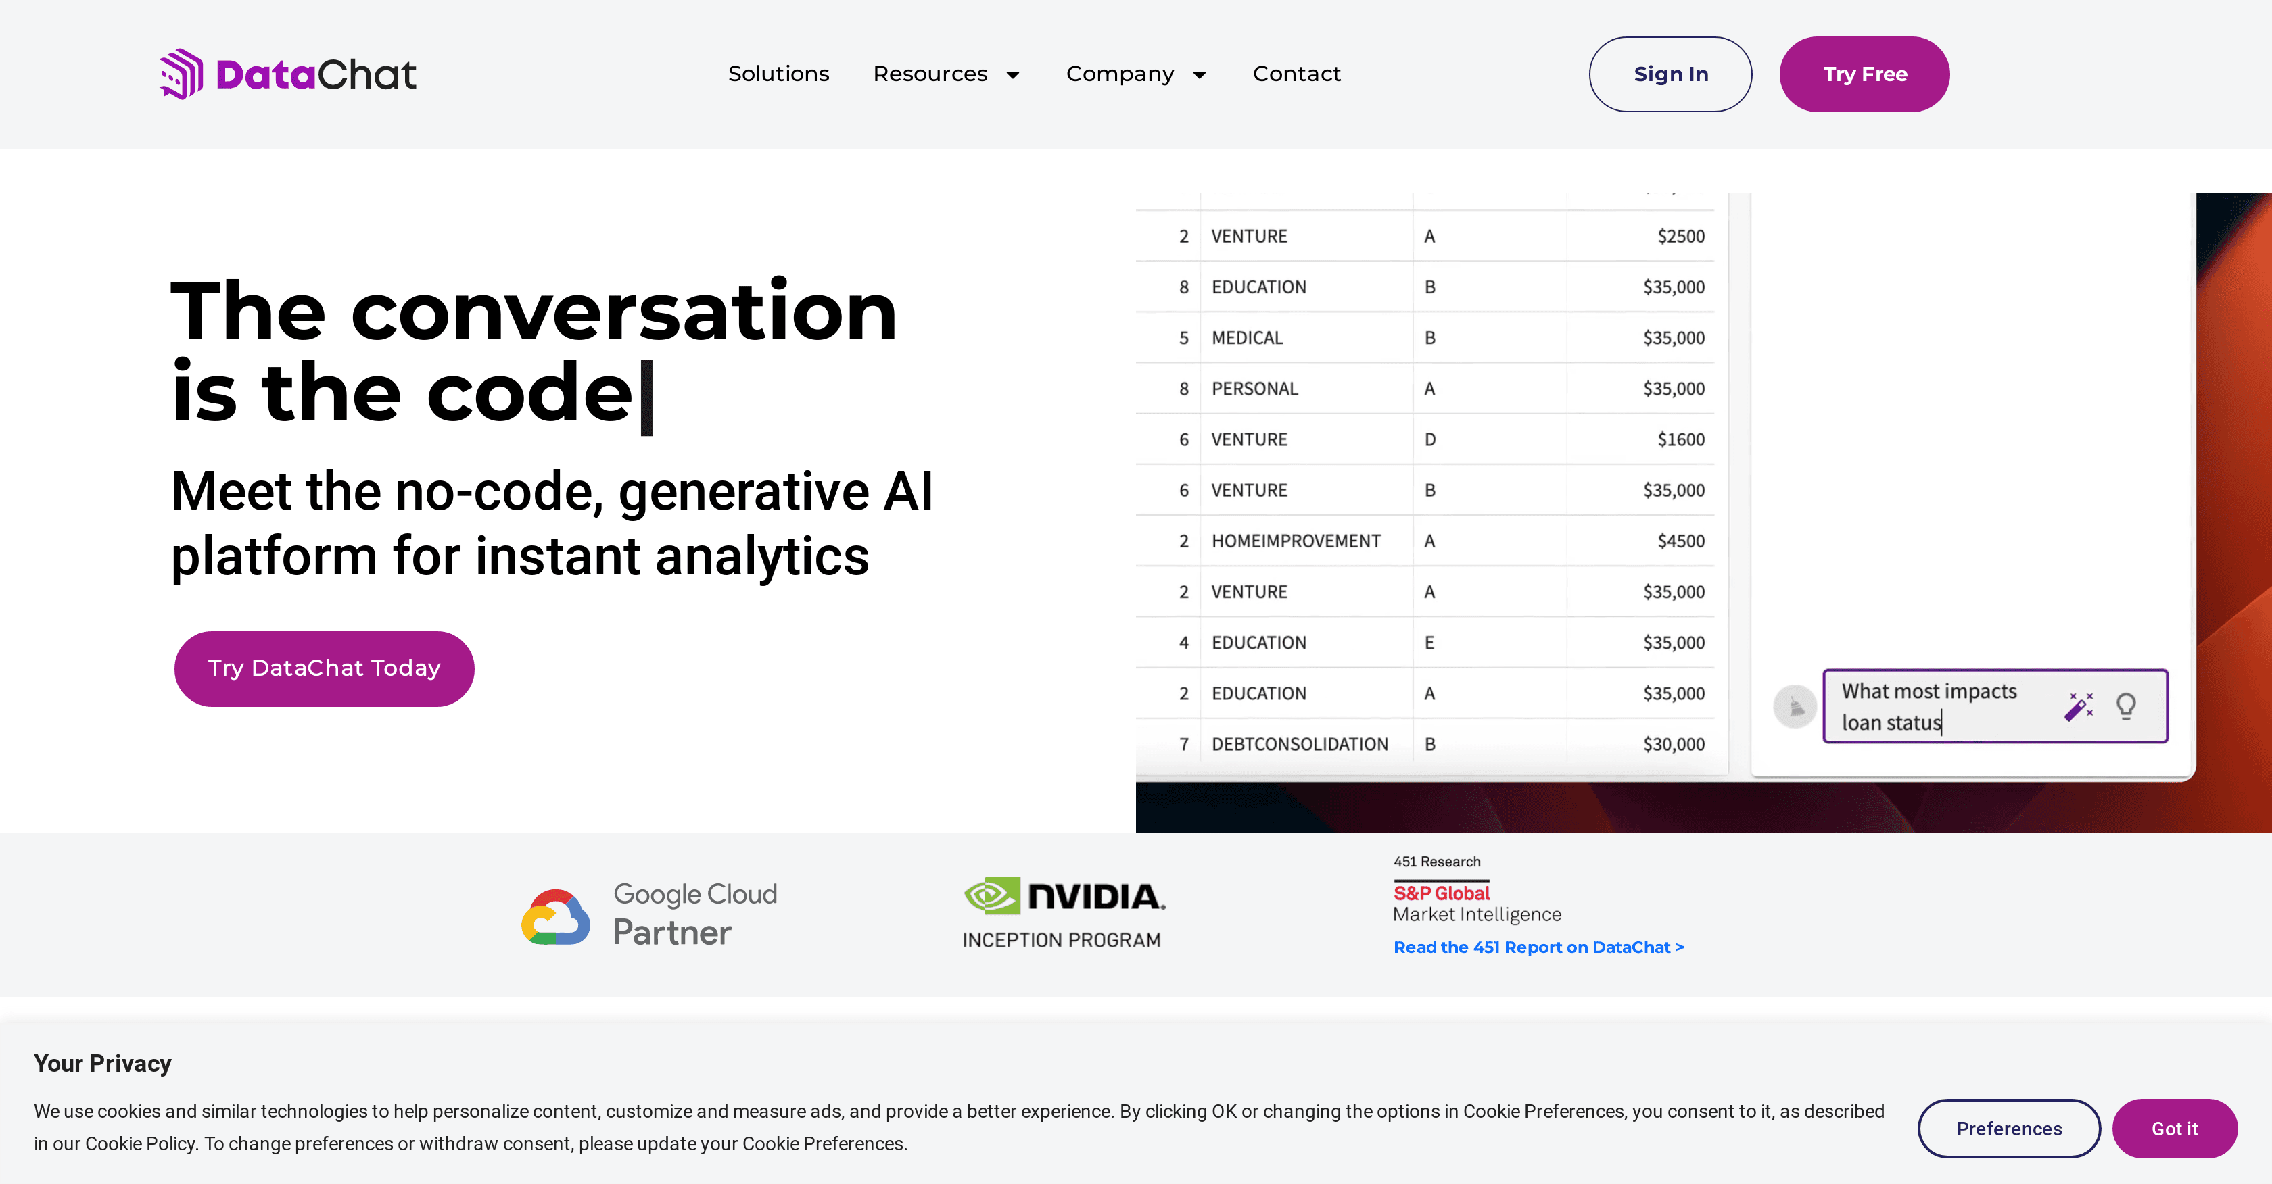The width and height of the screenshot is (2272, 1184).
Task: Open cookie Preferences button
Action: [x=2008, y=1129]
